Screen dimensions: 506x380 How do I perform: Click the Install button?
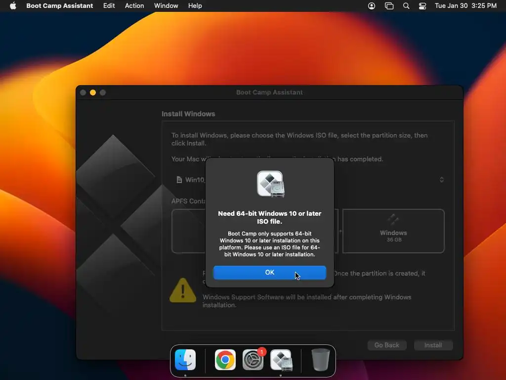433,345
